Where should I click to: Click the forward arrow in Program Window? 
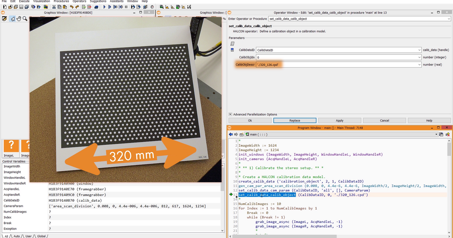(x=236, y=134)
